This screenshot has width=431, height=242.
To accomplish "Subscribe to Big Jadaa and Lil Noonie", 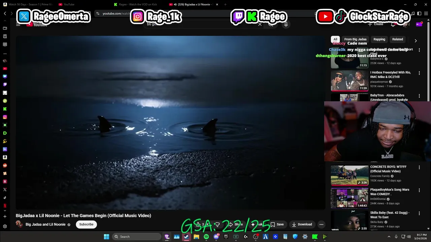I will coord(86,224).
